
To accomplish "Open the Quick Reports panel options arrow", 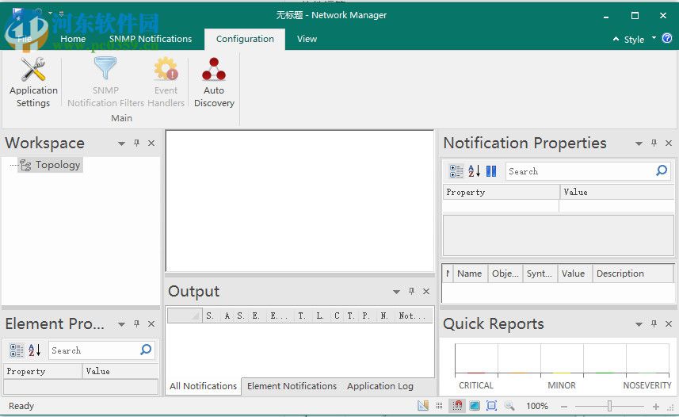I will click(x=639, y=324).
